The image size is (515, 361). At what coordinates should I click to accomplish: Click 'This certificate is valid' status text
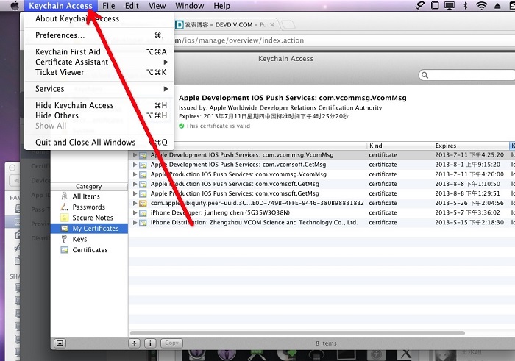(218, 126)
